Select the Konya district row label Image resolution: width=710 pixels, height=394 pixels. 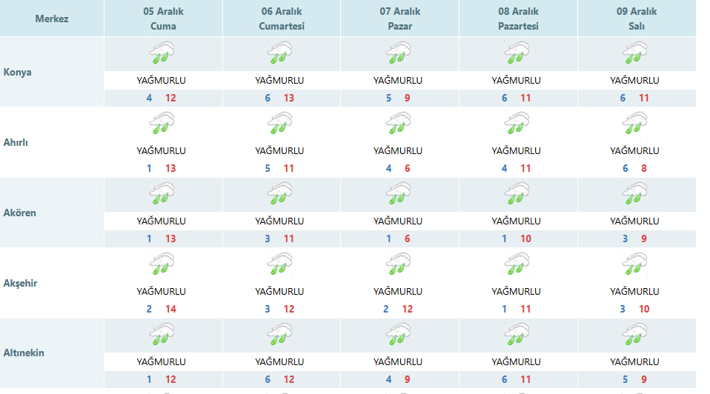(18, 73)
